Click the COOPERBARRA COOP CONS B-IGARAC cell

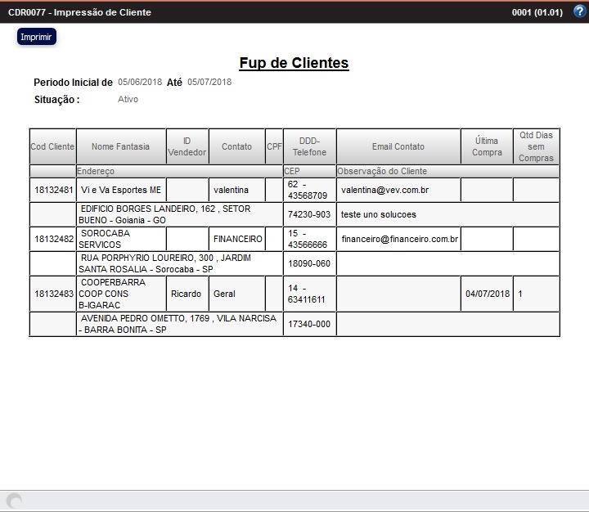(121, 294)
